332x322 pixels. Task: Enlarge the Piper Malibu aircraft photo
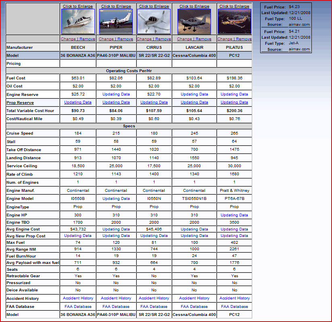click(116, 21)
